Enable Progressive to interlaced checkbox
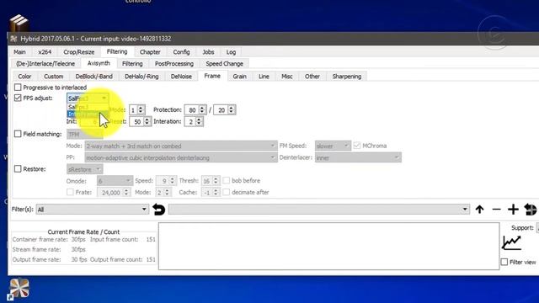This screenshot has width=539, height=303. click(18, 88)
